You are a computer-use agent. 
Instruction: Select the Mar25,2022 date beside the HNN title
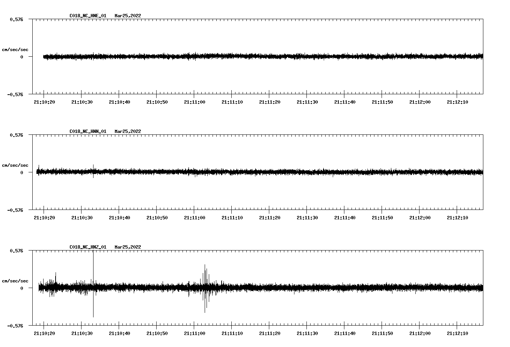click(128, 131)
